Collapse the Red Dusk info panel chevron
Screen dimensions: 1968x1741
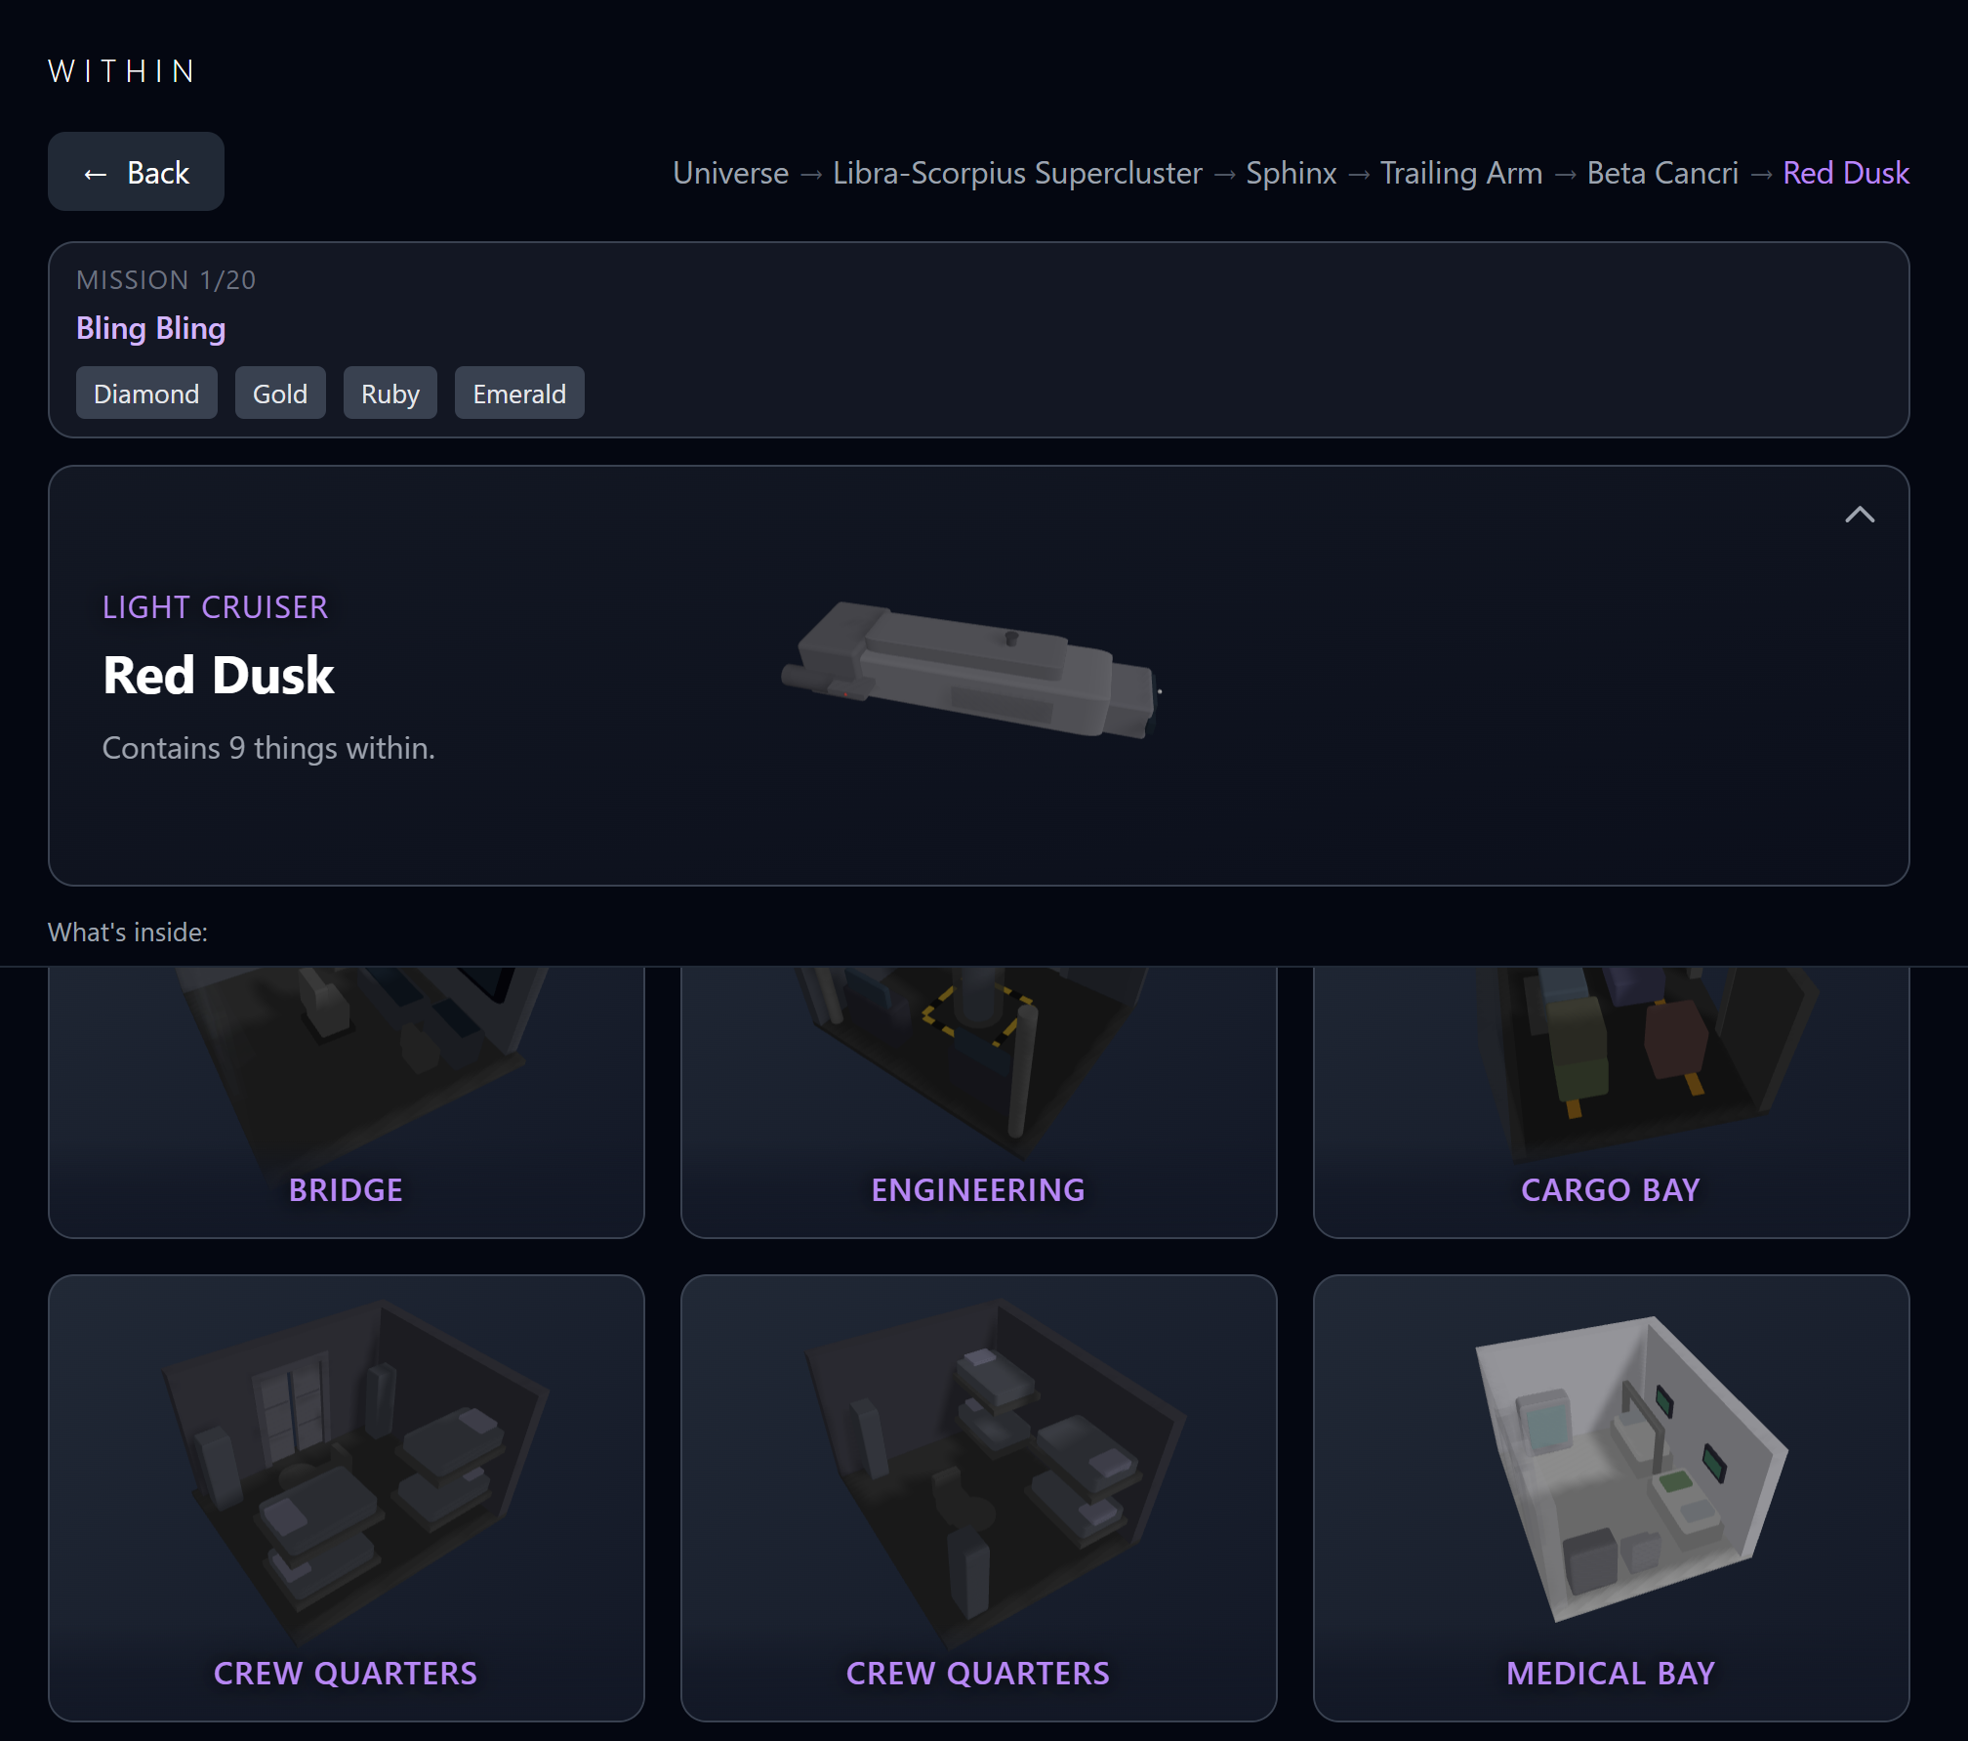(1859, 515)
